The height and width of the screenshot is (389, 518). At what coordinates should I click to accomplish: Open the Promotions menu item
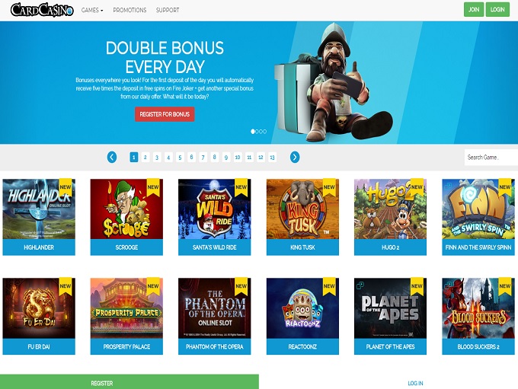[x=129, y=10]
